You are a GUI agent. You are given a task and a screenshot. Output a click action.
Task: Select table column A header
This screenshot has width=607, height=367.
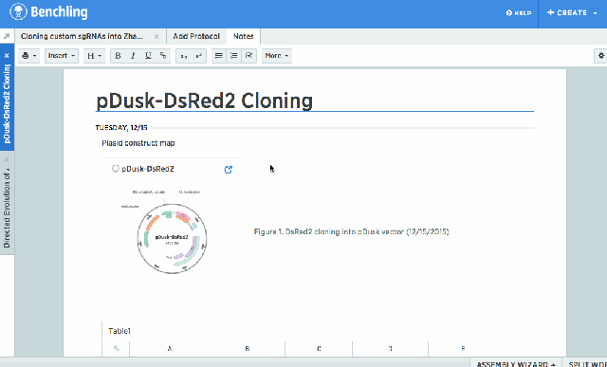coord(170,348)
